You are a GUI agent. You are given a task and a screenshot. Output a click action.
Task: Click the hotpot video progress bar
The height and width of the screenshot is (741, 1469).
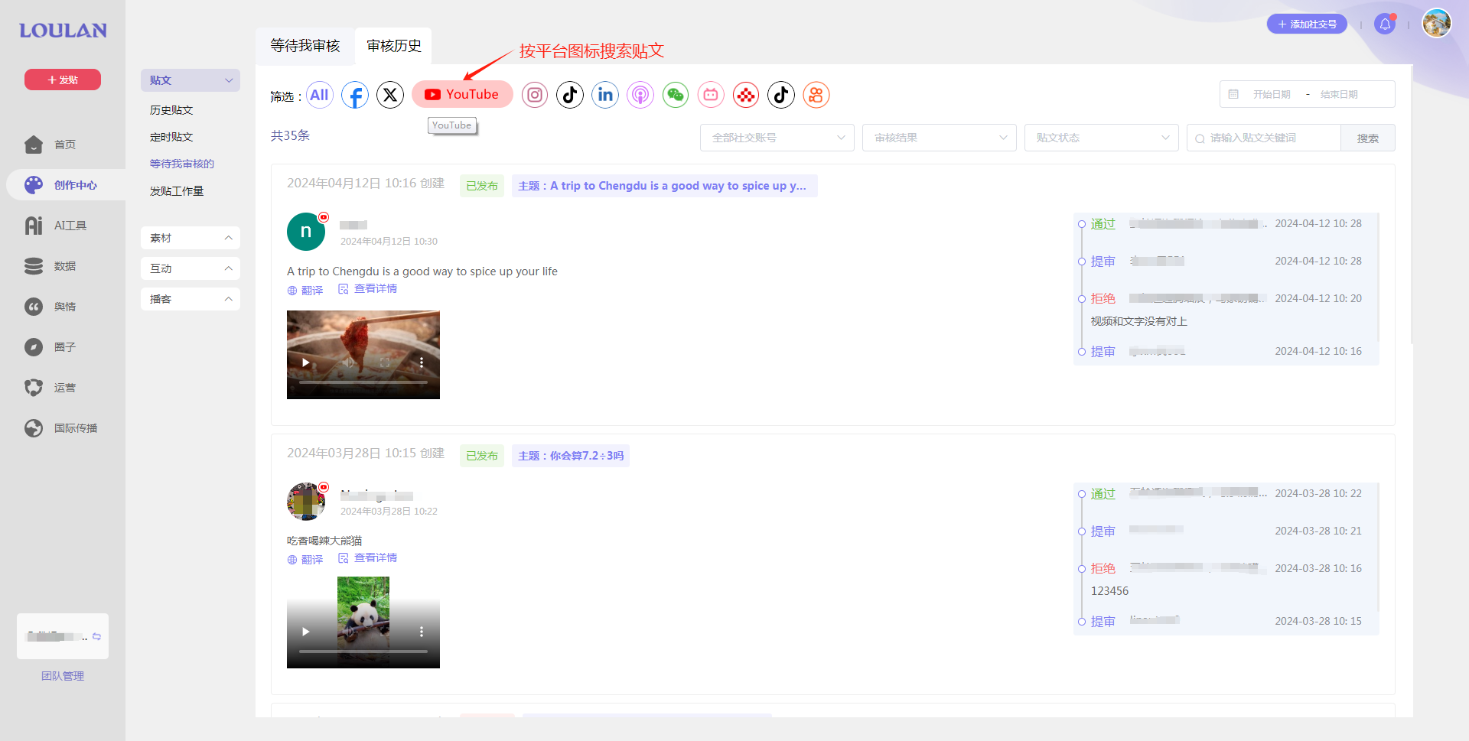363,382
